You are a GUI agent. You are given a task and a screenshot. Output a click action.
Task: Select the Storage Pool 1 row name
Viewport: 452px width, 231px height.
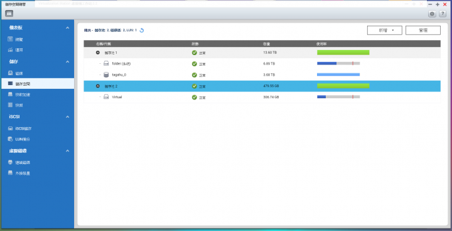pos(110,53)
